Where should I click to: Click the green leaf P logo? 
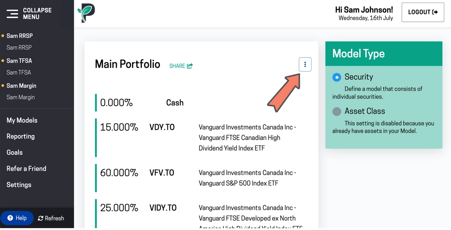pyautogui.click(x=86, y=13)
